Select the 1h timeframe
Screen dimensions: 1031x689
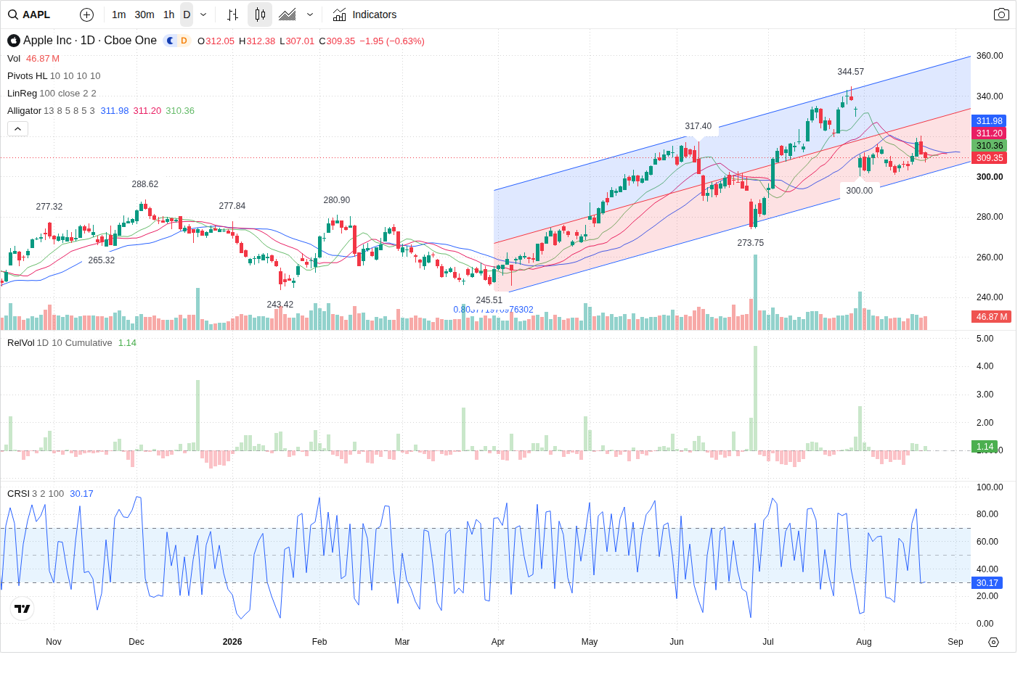(x=168, y=15)
